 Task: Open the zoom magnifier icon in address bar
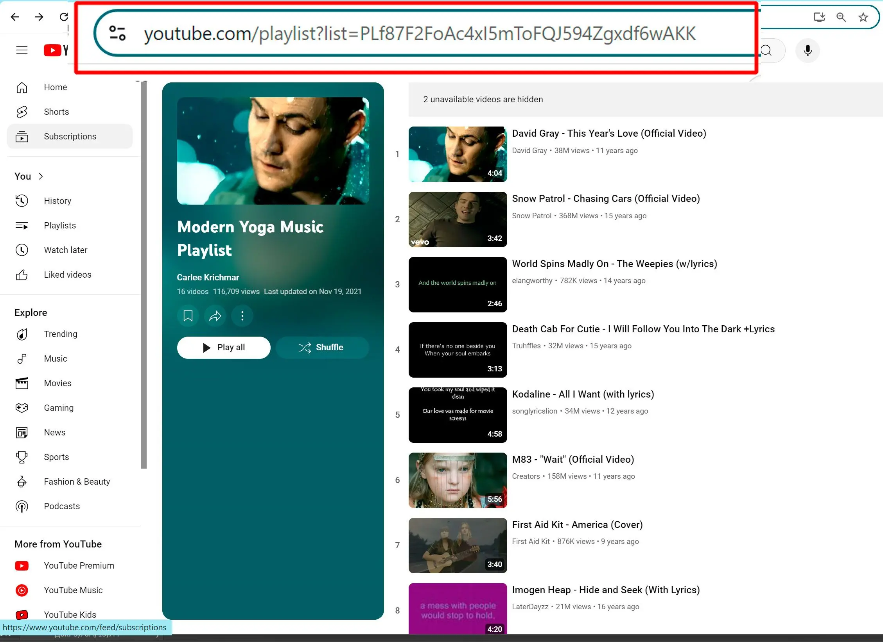(841, 17)
